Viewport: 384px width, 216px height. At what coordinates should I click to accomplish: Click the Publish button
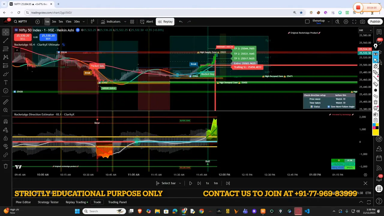(x=375, y=21)
